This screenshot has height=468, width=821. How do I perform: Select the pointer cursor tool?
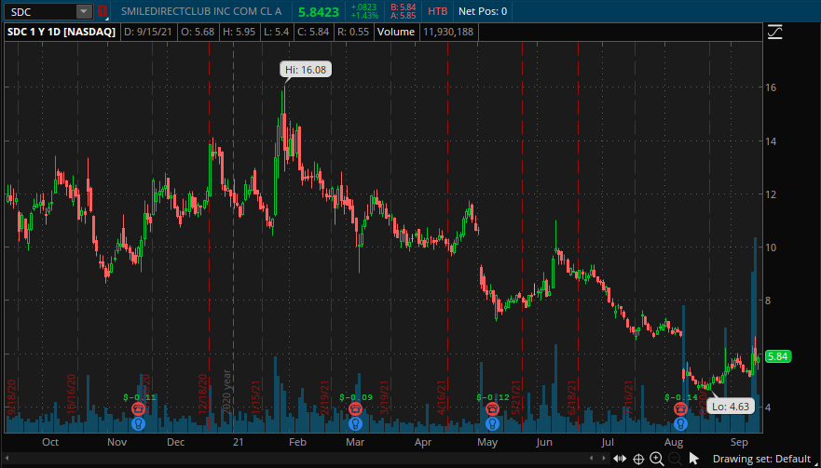tap(694, 459)
